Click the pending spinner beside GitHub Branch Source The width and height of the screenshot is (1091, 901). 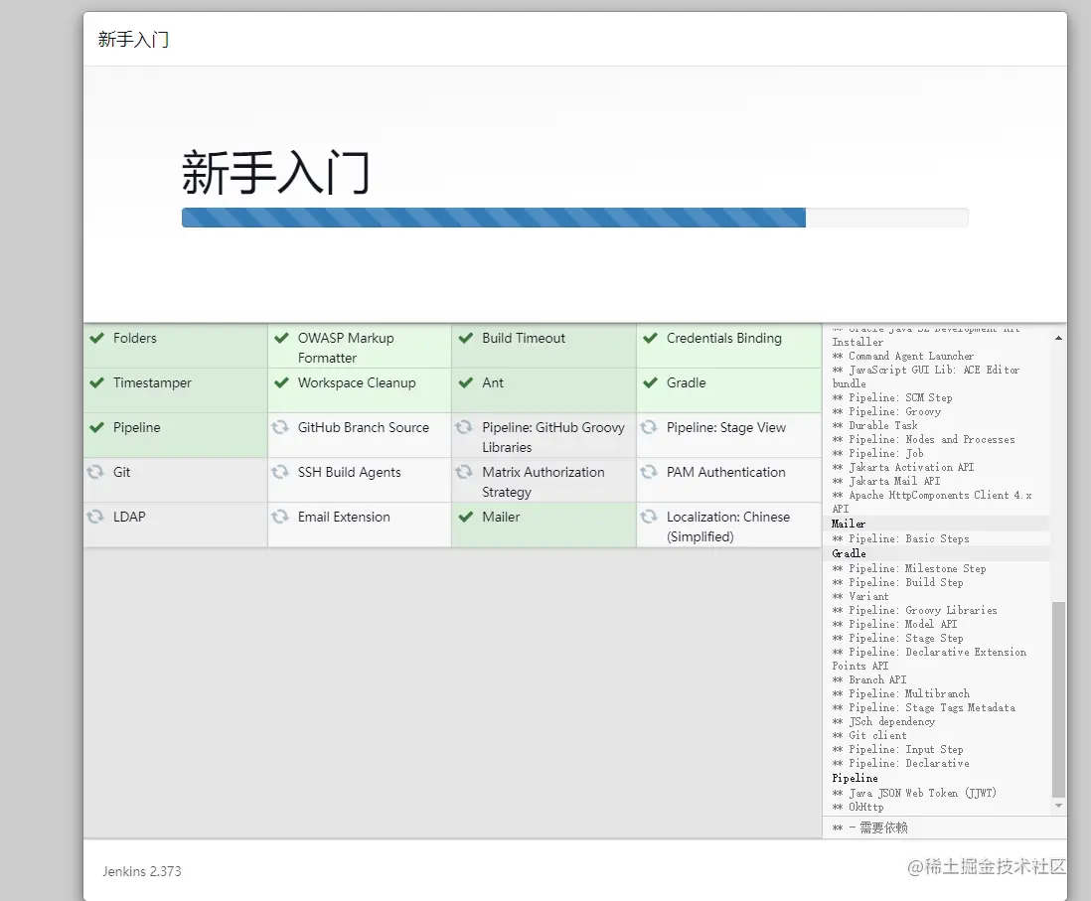[x=280, y=427]
